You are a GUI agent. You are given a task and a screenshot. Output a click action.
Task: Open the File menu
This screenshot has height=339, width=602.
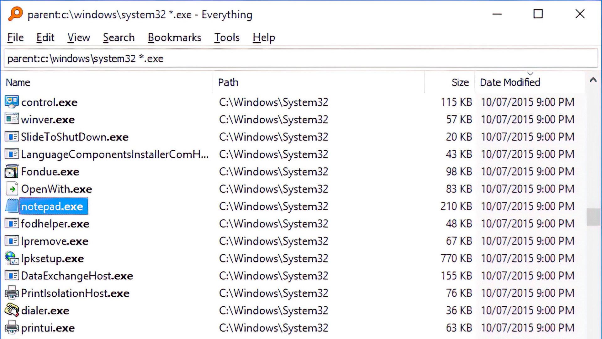tap(15, 37)
